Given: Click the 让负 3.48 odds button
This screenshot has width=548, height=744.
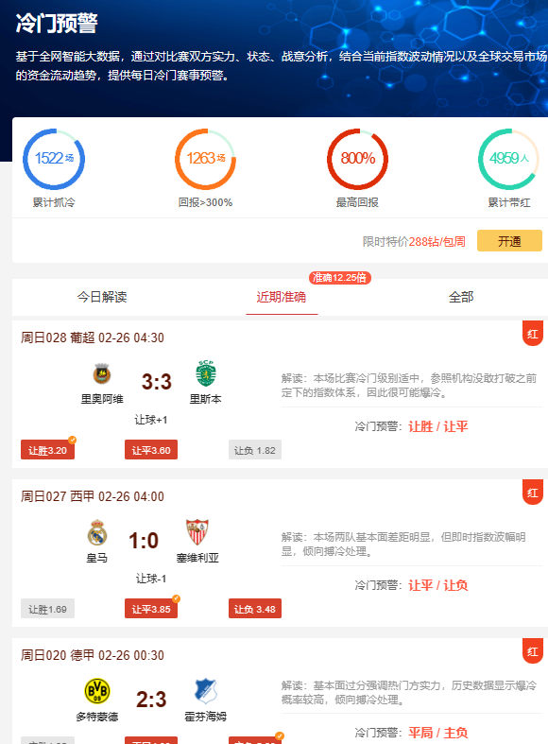Looking at the screenshot, I should [255, 609].
